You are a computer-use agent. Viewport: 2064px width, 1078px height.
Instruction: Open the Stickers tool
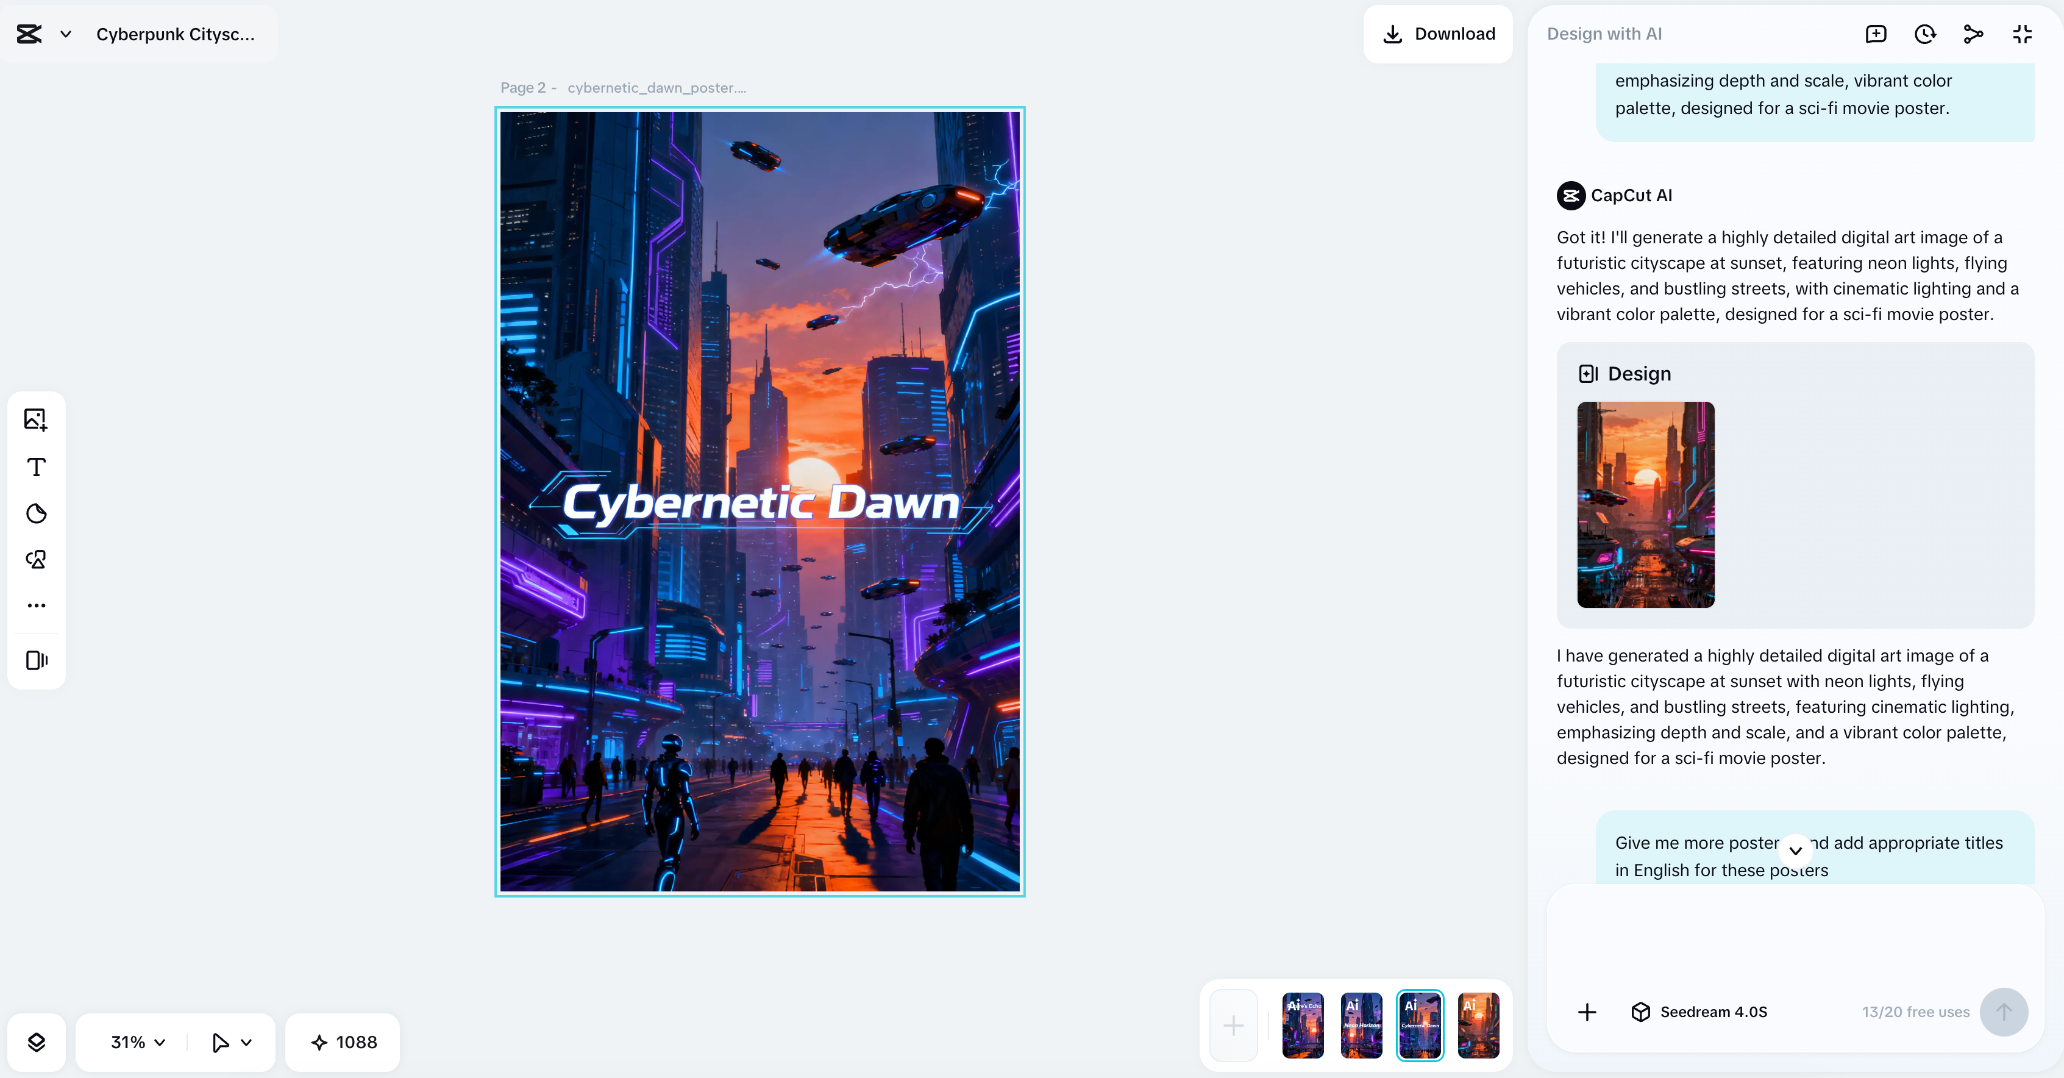35,514
